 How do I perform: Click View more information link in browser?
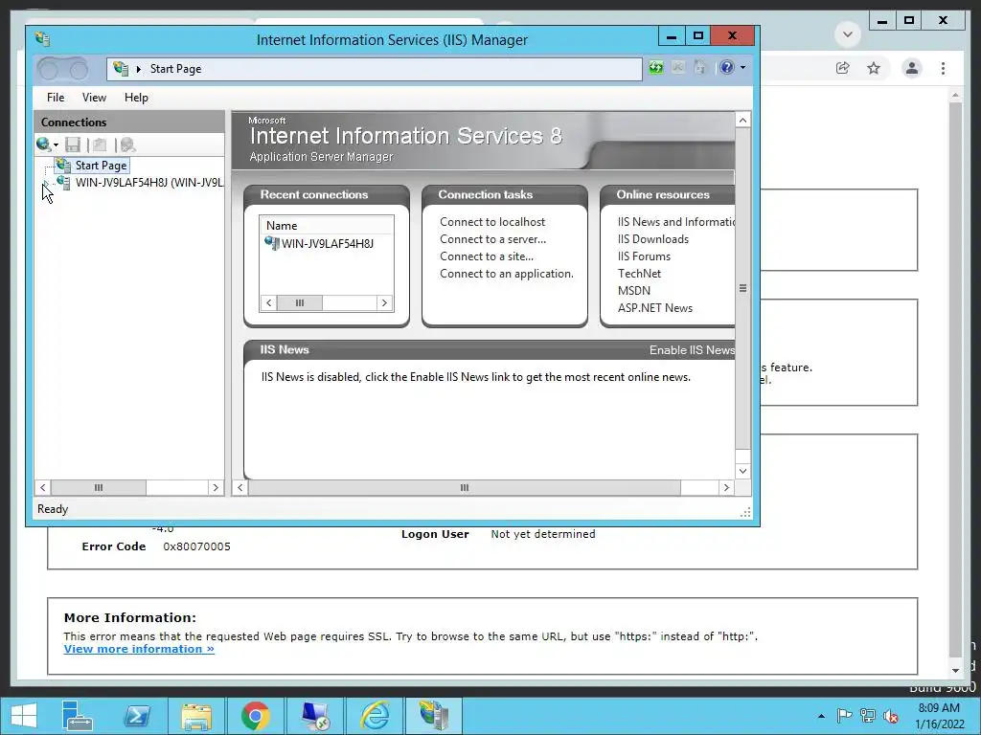139,649
